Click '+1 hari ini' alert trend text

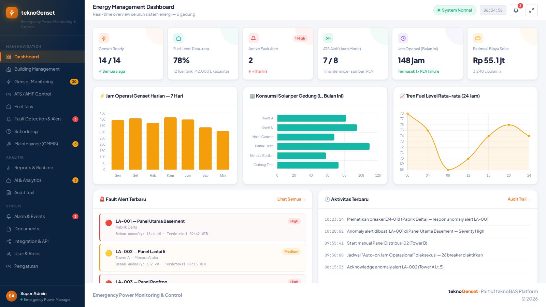coord(258,71)
